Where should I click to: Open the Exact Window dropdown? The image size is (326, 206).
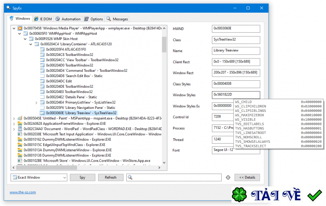tap(39, 177)
